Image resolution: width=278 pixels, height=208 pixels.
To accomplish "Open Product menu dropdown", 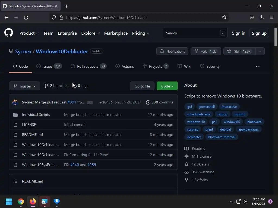I will pos(29,33).
